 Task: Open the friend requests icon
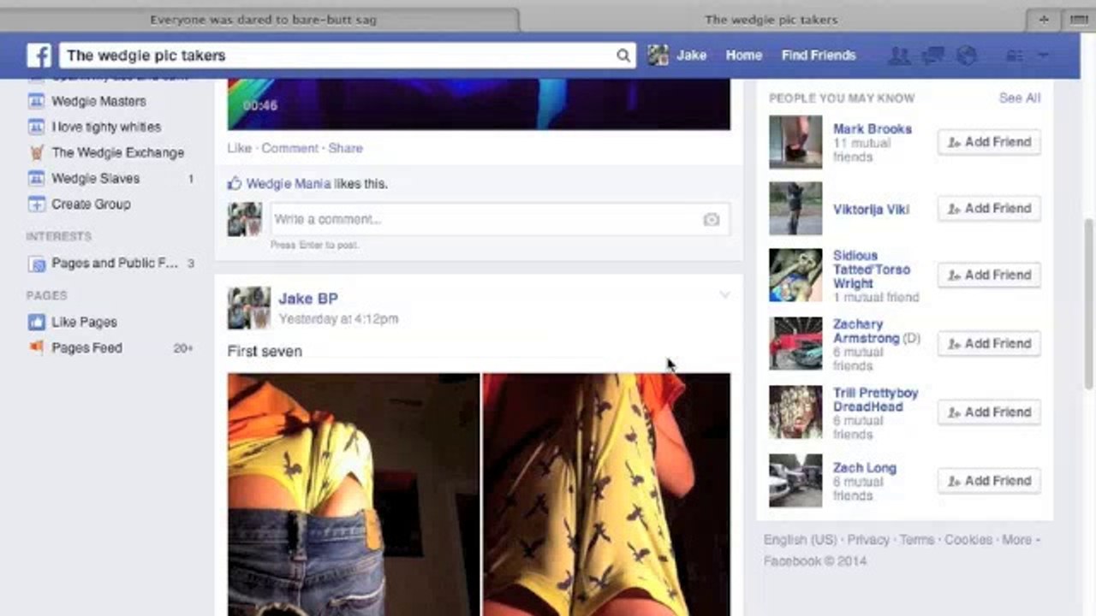click(x=899, y=56)
